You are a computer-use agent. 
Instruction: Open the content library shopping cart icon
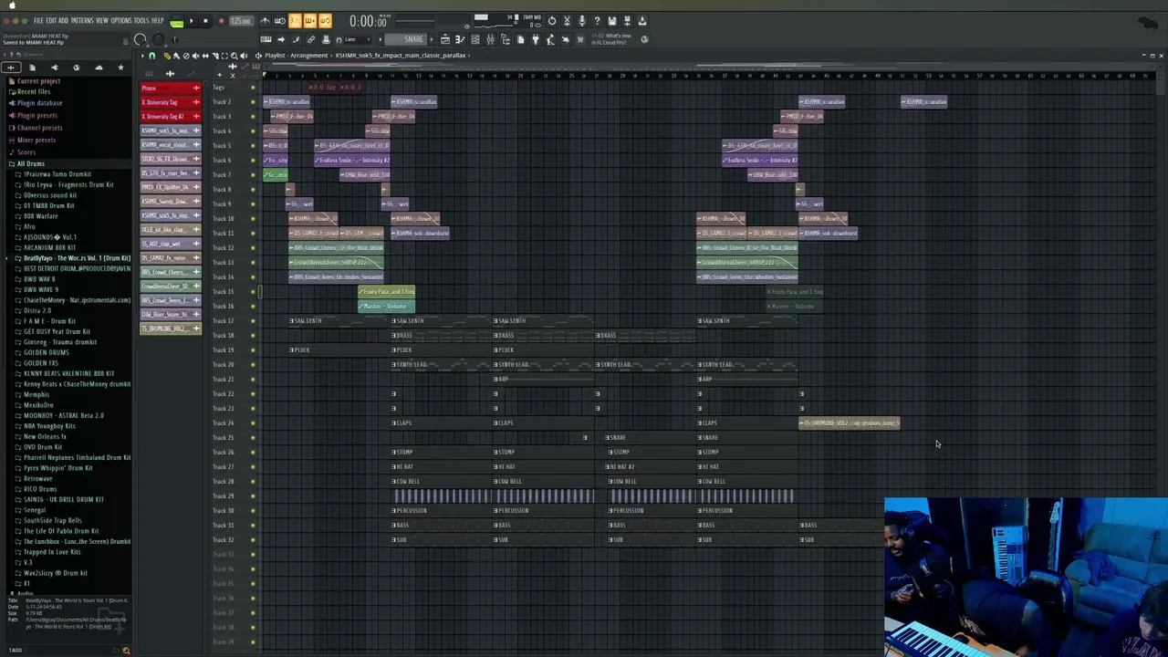580,39
